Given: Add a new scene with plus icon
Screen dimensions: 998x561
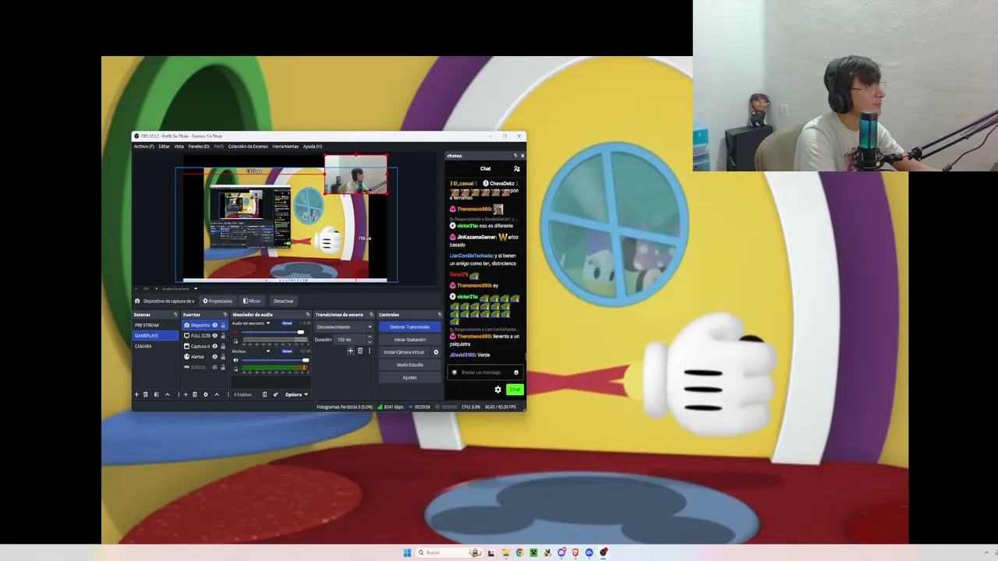Looking at the screenshot, I should 136,394.
